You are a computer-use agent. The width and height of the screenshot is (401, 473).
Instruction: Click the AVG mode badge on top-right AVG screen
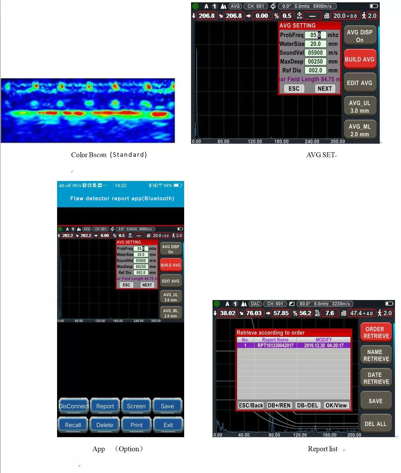pos(235,6)
